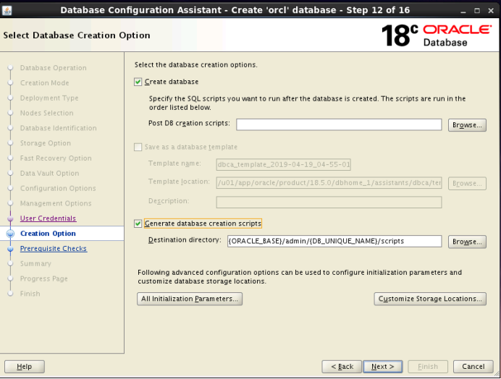Browse for Post DB creation scripts
The image size is (501, 379).
(x=467, y=125)
